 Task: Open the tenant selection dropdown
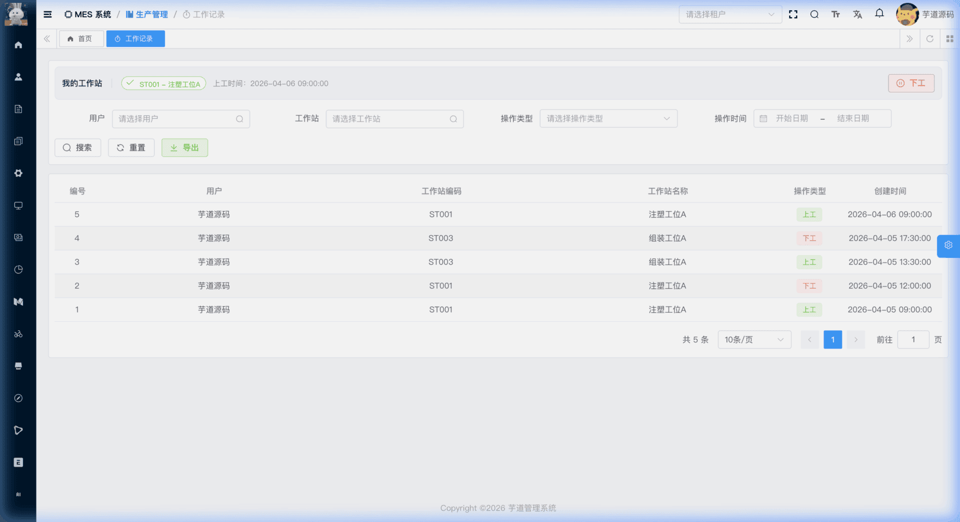coord(730,14)
